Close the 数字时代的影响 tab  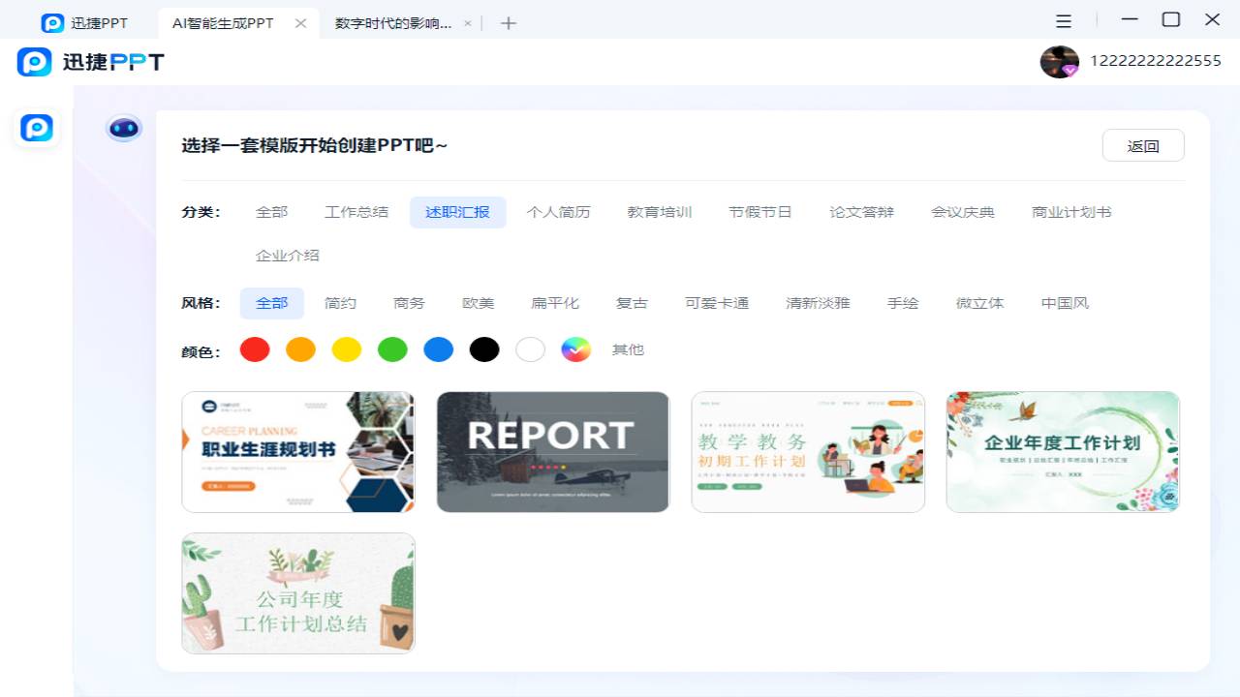466,22
